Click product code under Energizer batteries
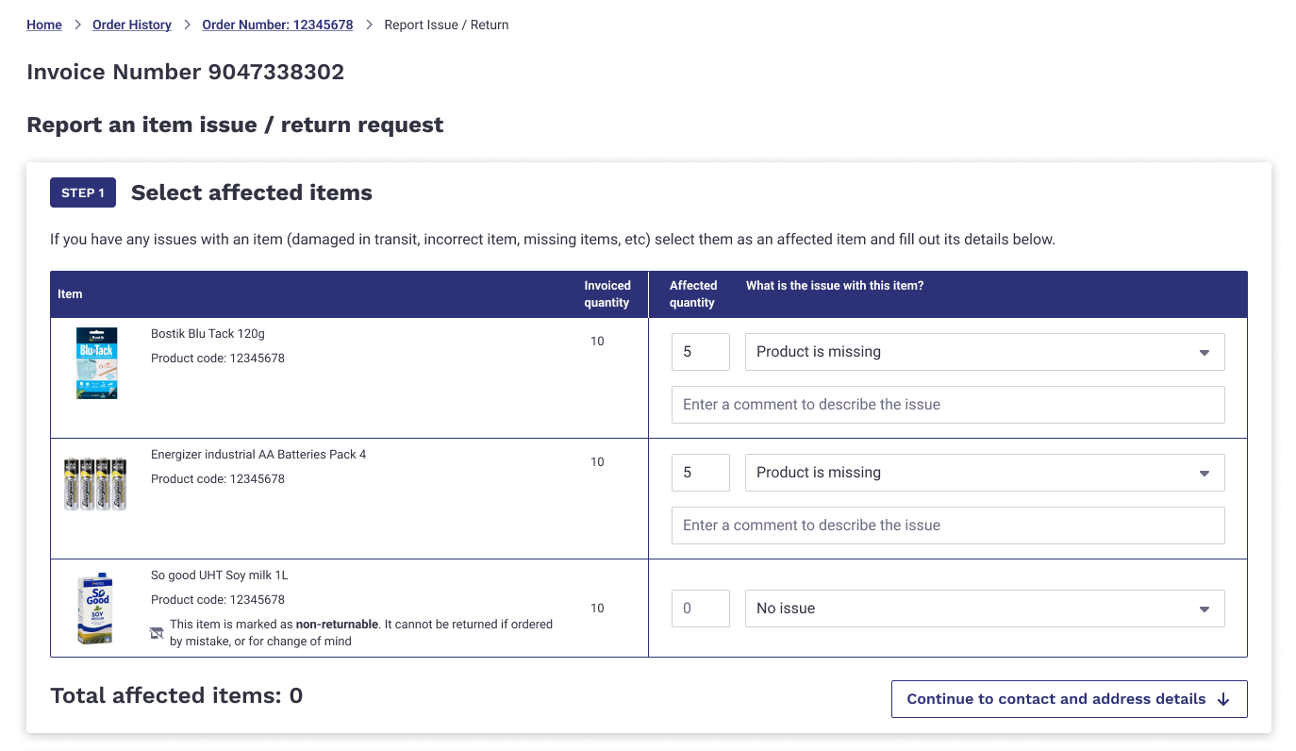Screen dimensions: 1296x751 [x=218, y=479]
